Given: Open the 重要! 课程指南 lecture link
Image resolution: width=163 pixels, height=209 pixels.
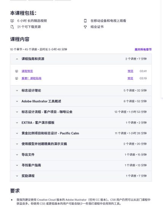Looking at the screenshot, I should pyautogui.click(x=32, y=78).
